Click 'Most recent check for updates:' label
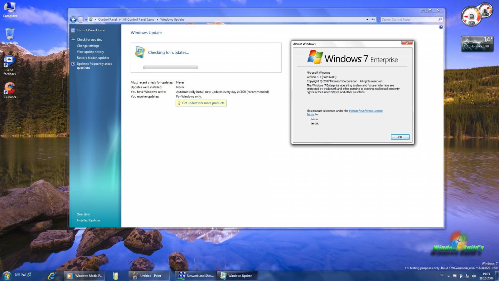The width and height of the screenshot is (499, 281). pyautogui.click(x=152, y=83)
